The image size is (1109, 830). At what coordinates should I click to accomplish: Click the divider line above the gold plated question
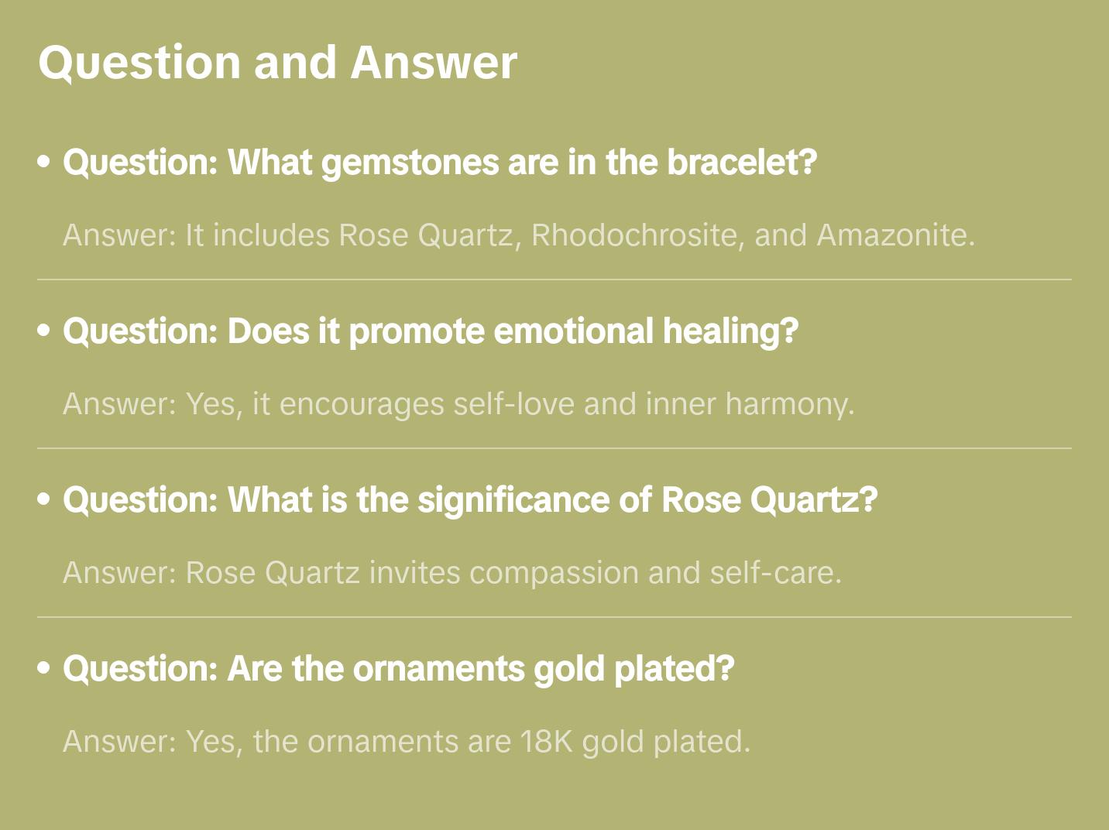pos(554,617)
